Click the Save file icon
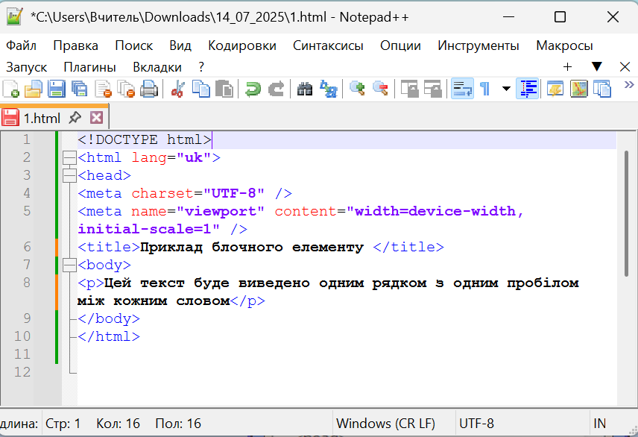This screenshot has height=437, width=638. (57, 89)
